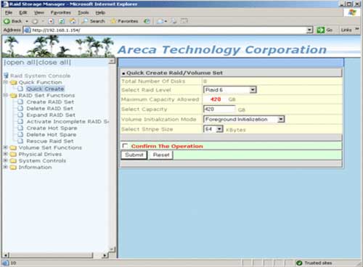Open the File menu
This screenshot has height=267, width=363.
click(x=9, y=12)
